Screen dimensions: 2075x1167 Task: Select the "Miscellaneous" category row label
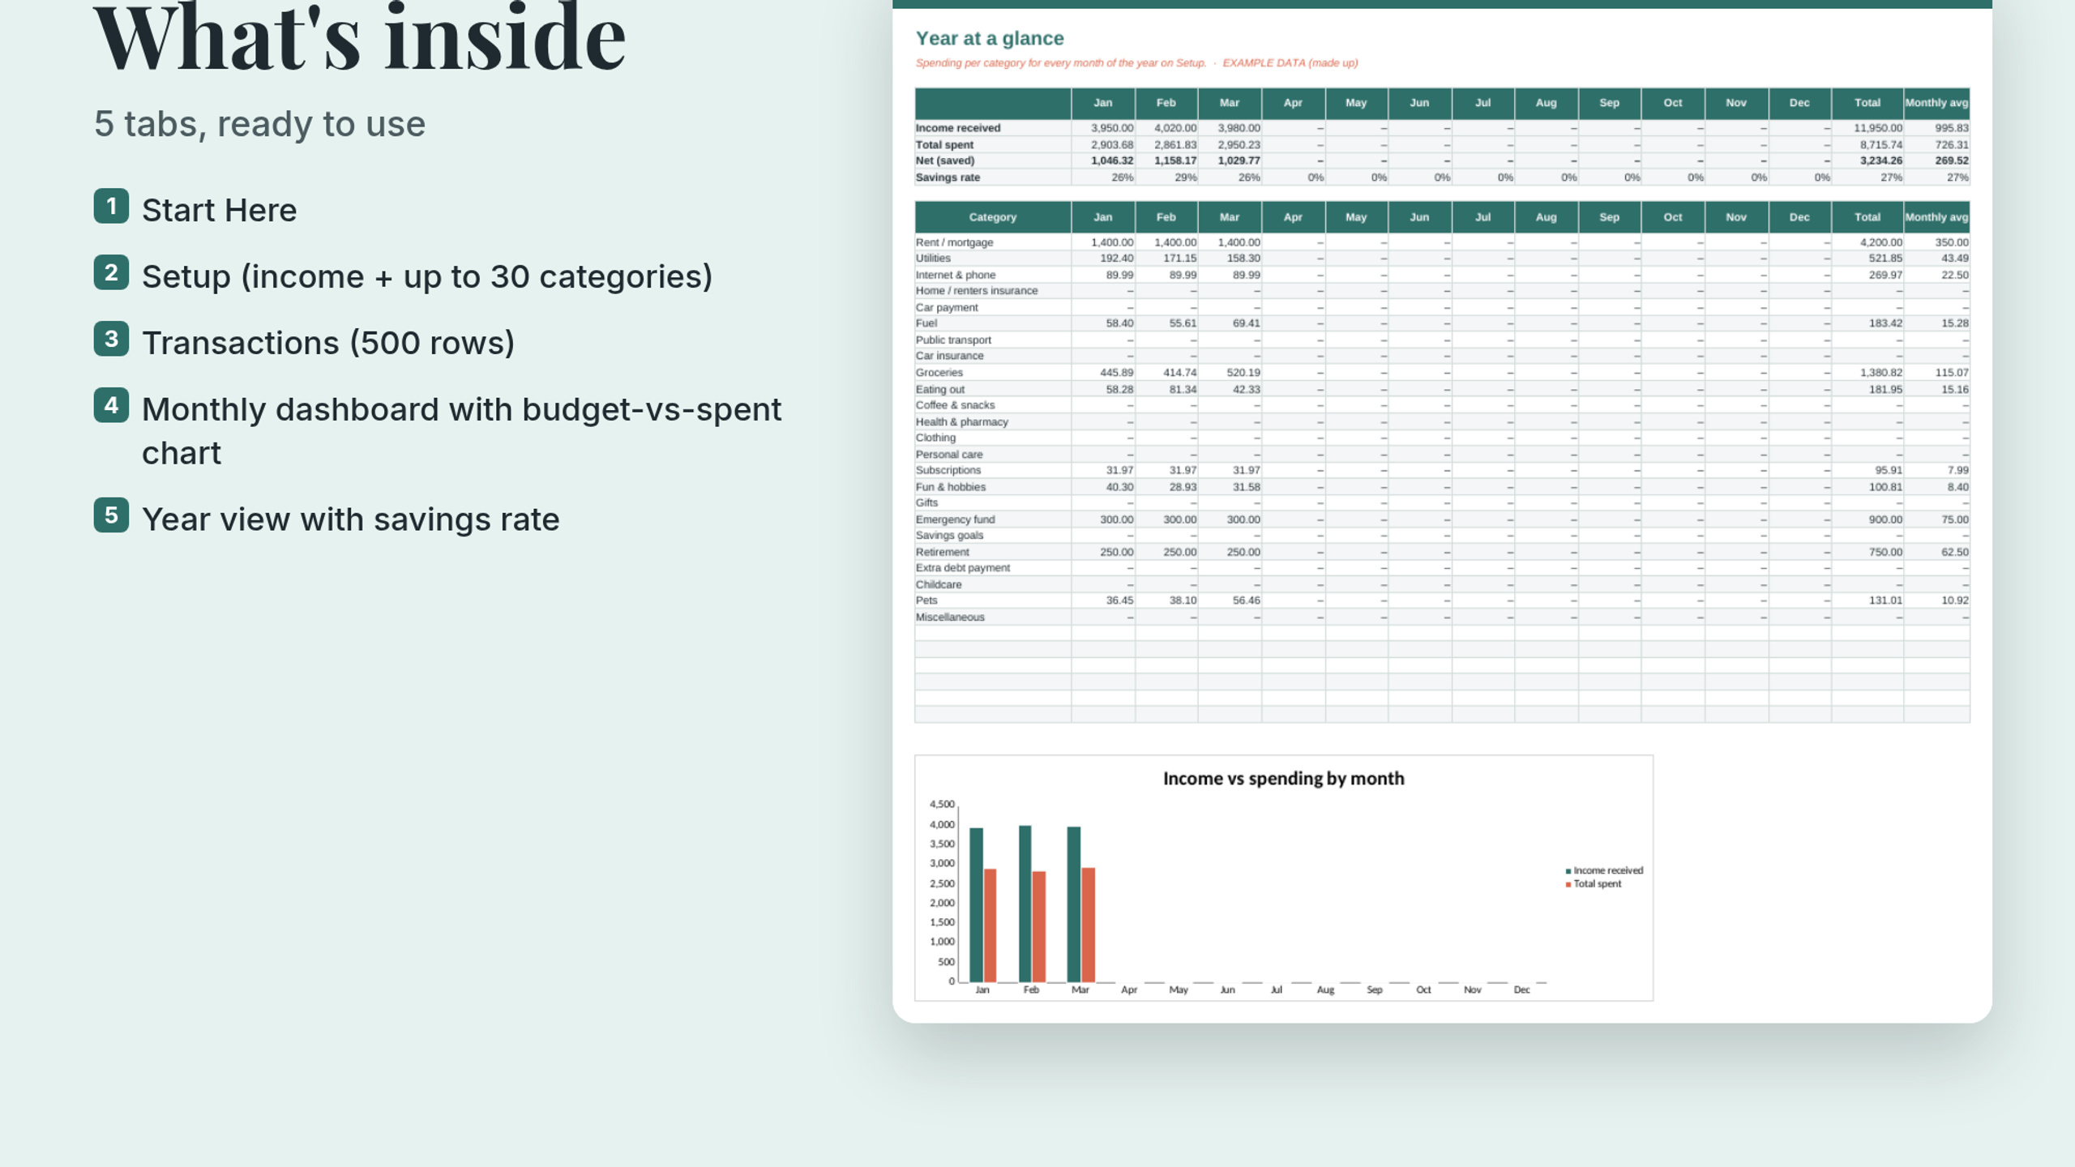950,618
